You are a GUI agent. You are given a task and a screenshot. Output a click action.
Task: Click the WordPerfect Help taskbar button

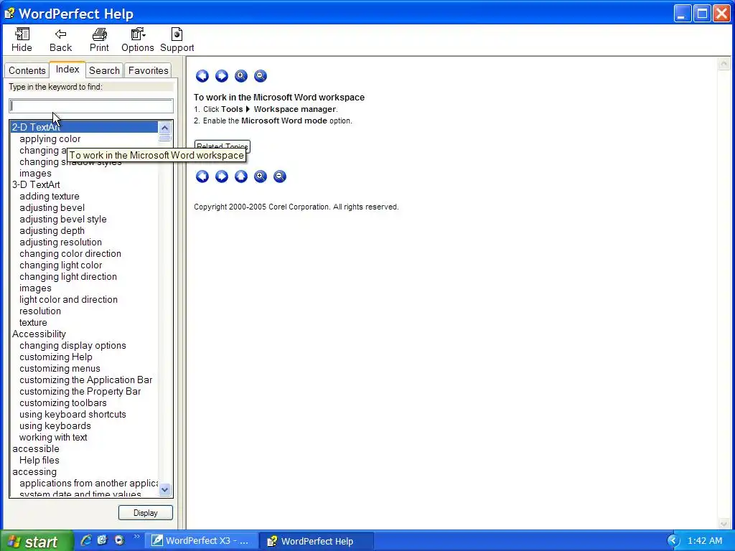[x=317, y=541]
